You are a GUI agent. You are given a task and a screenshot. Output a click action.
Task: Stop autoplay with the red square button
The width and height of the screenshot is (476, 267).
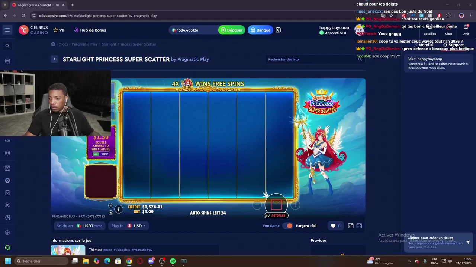276,204
